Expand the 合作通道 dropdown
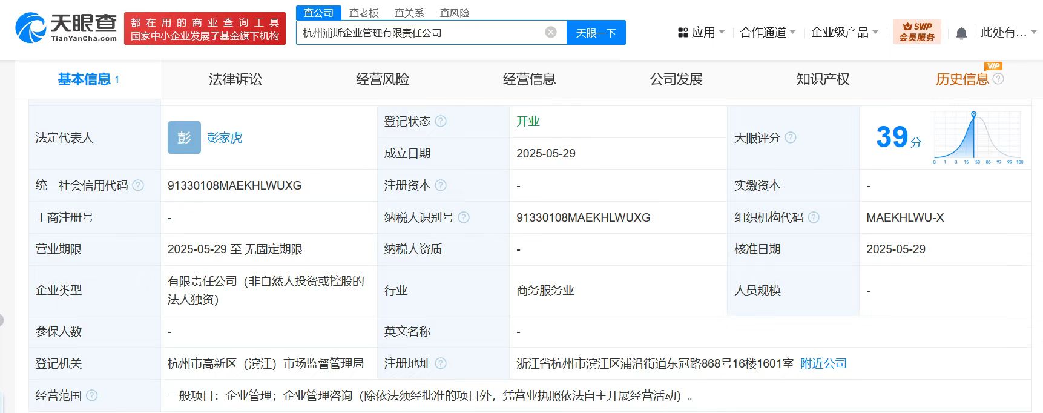The width and height of the screenshot is (1043, 413). coord(792,33)
